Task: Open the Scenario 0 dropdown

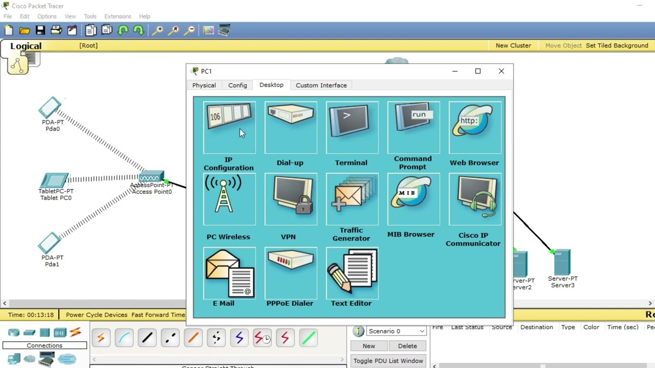Action: [397, 331]
